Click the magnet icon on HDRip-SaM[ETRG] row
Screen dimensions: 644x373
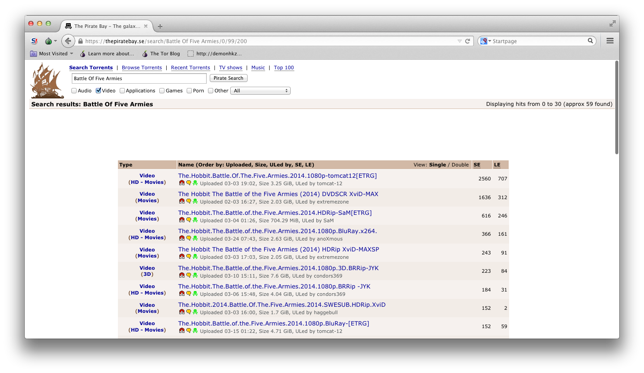[182, 220]
